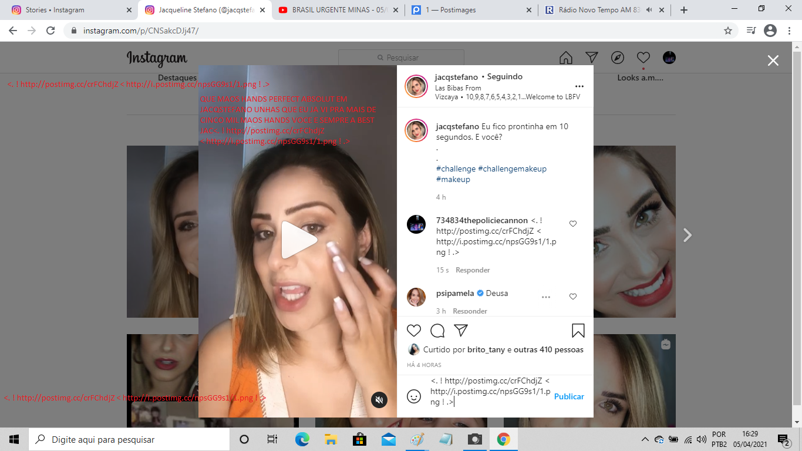
Task: Open psipamela's profile name
Action: (x=455, y=293)
